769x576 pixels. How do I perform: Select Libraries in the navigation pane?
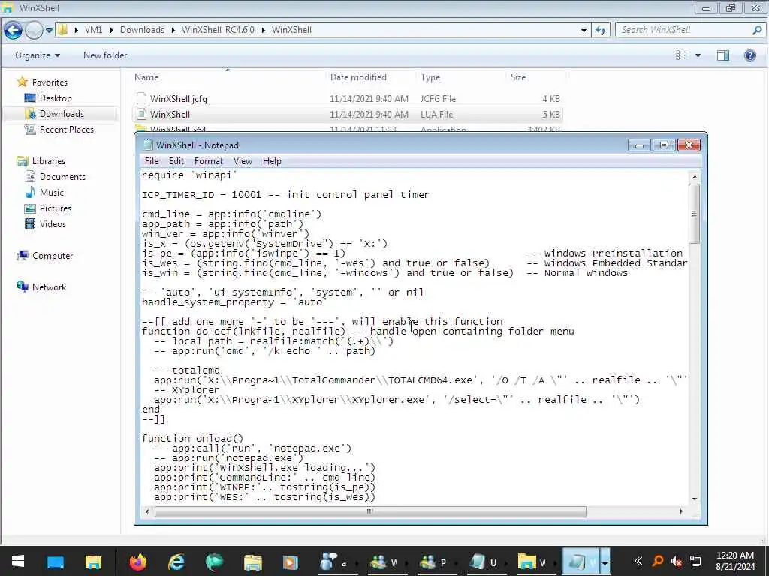click(x=48, y=161)
